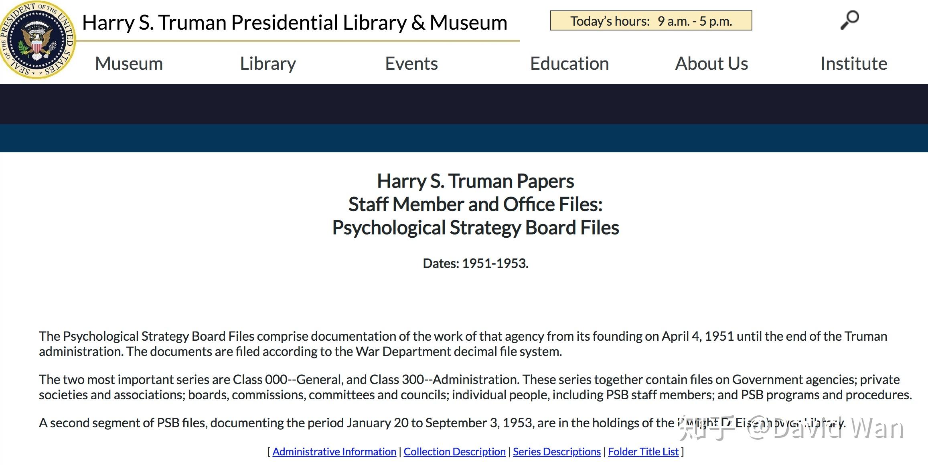Open the Folder Title List link
Viewport: 928px width, 465px height.
(643, 452)
